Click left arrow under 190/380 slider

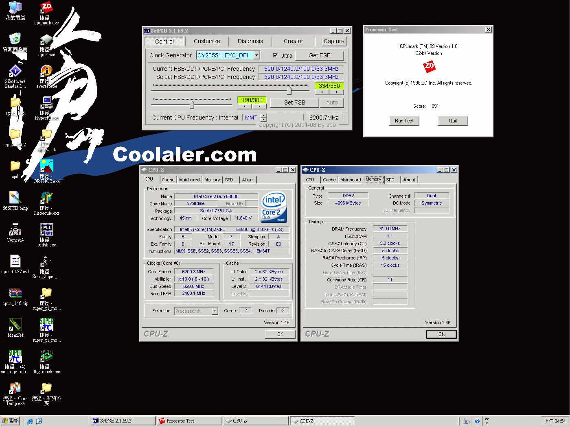[245, 107]
